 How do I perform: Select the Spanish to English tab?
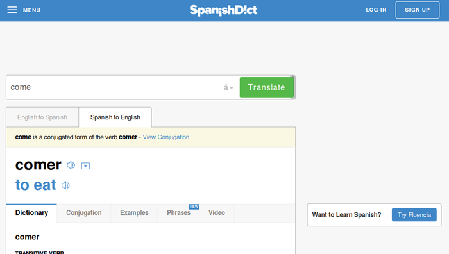click(x=115, y=117)
